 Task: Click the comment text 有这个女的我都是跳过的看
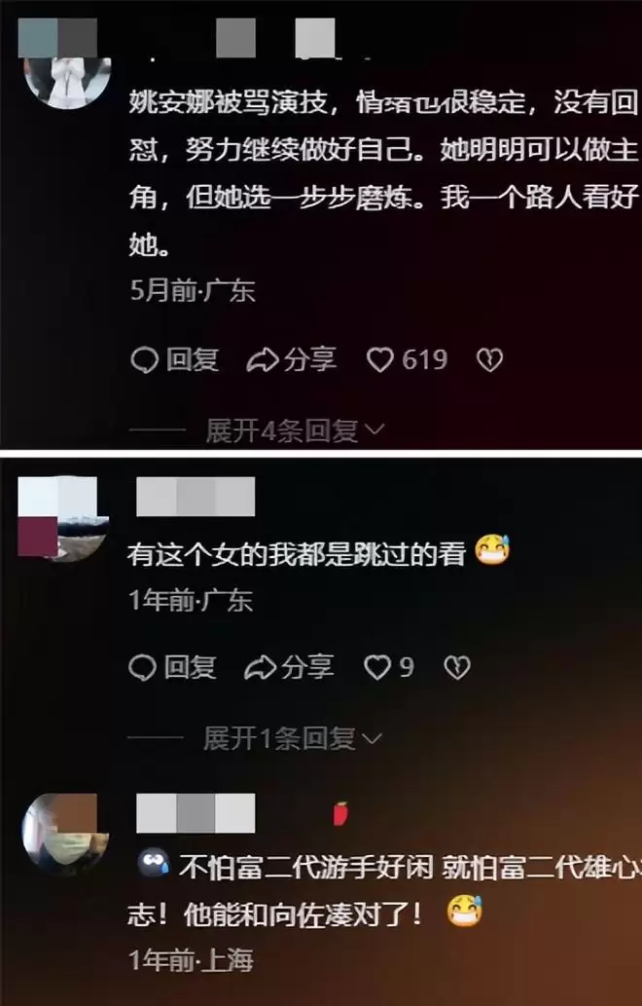coord(296,554)
